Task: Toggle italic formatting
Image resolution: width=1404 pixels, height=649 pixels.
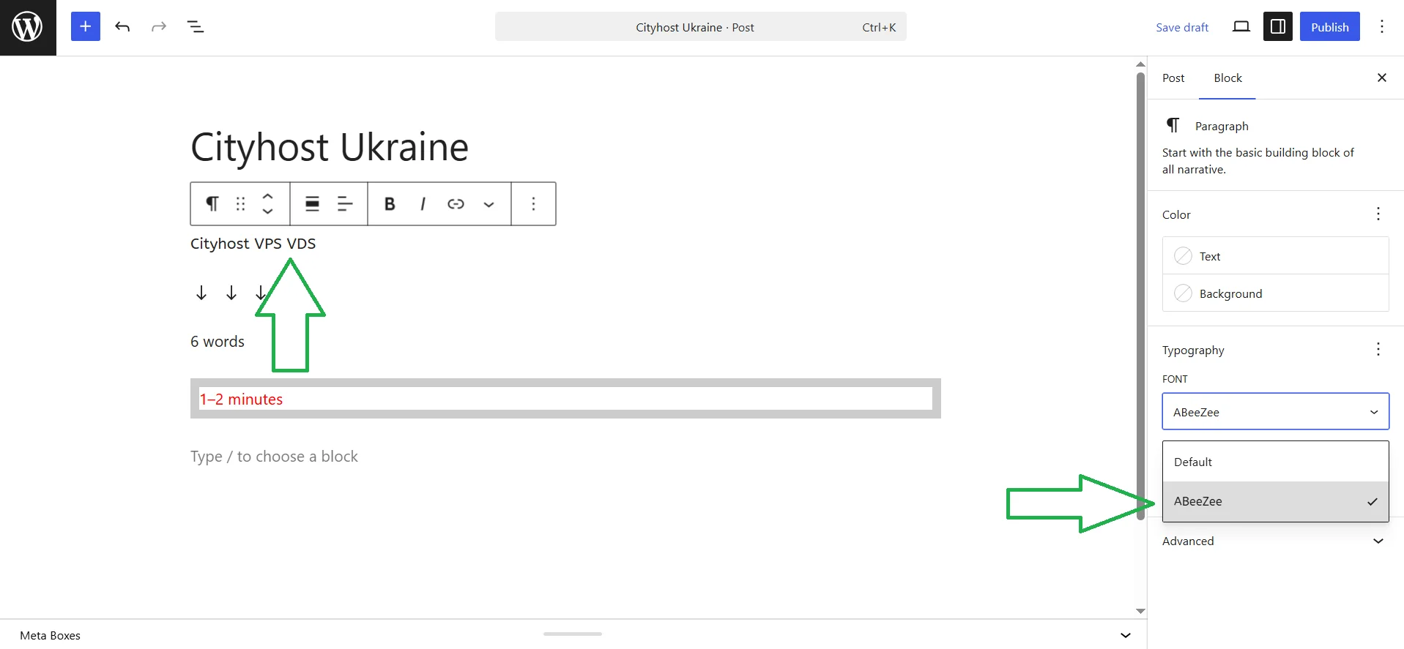Action: tap(423, 203)
